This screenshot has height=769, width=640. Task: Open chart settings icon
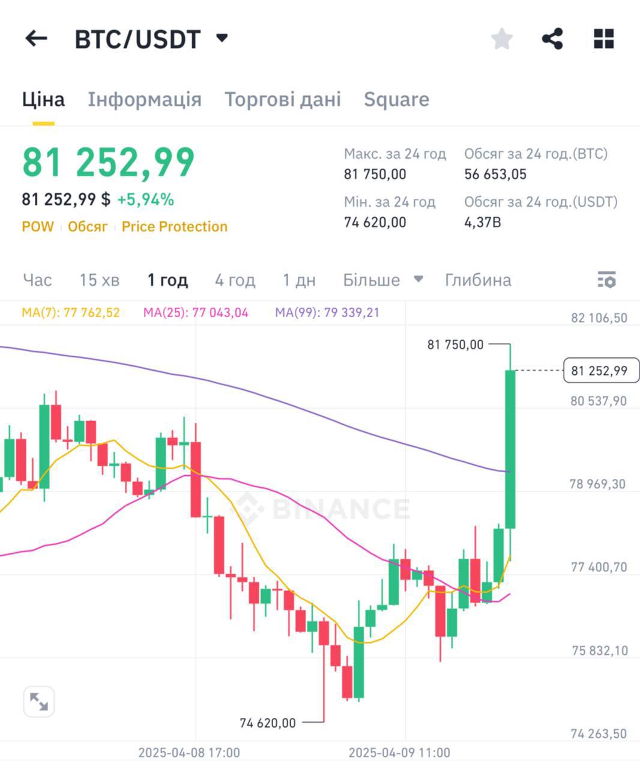[x=606, y=280]
